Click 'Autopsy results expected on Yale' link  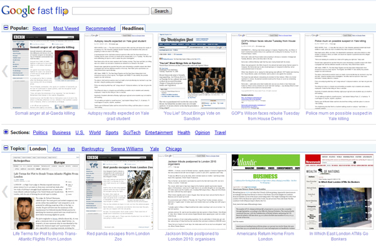(118, 116)
